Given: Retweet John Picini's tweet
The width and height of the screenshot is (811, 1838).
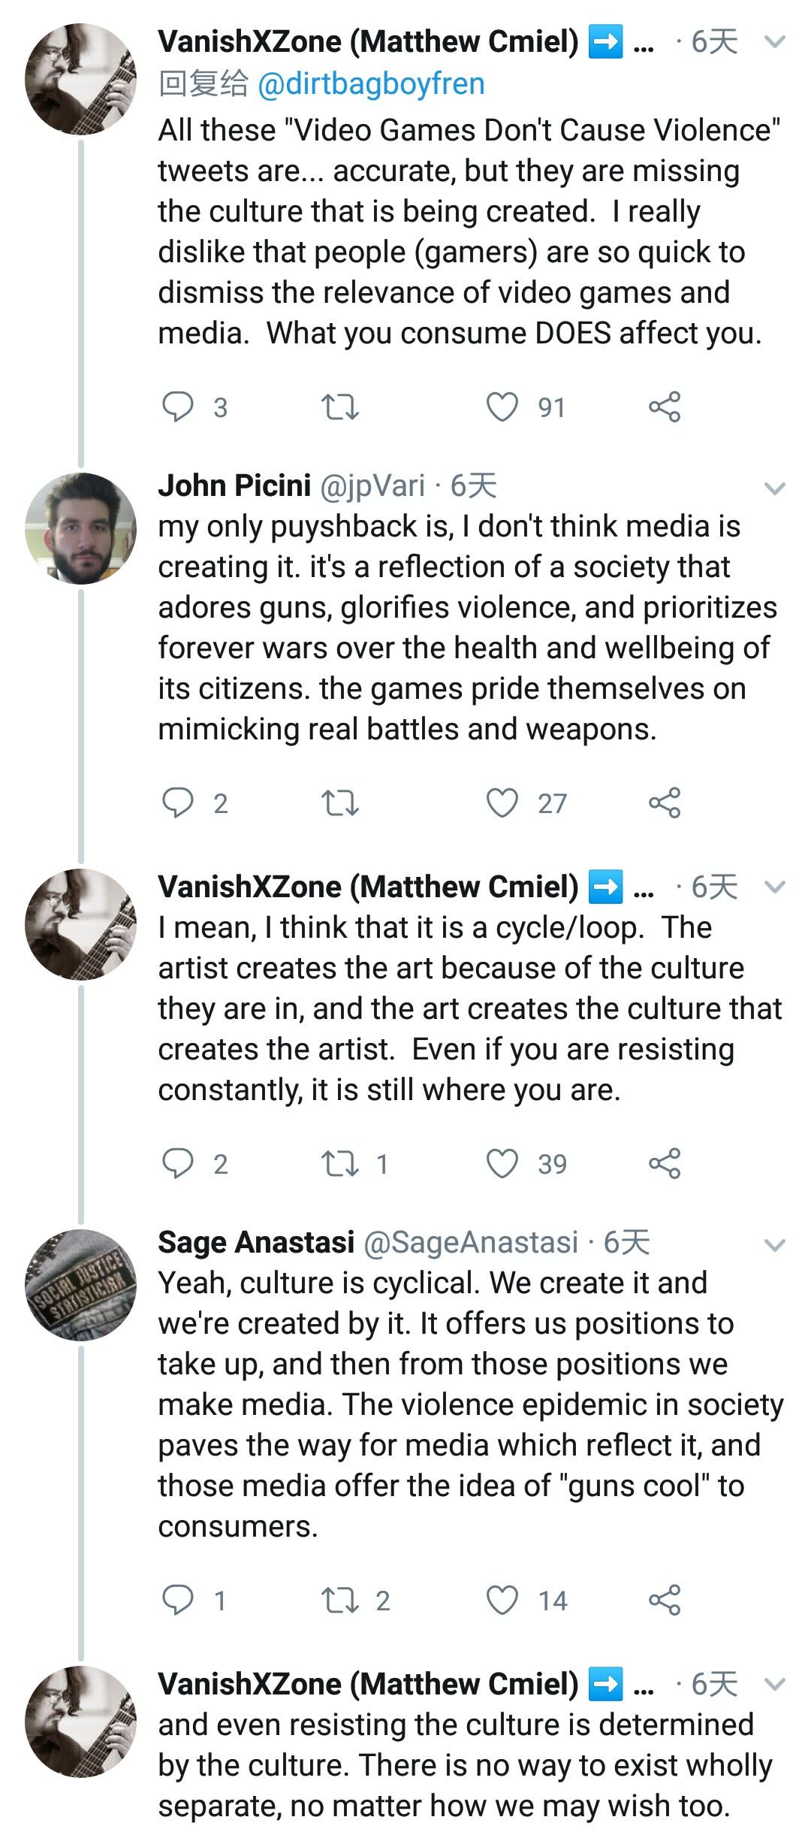Looking at the screenshot, I should click(339, 803).
